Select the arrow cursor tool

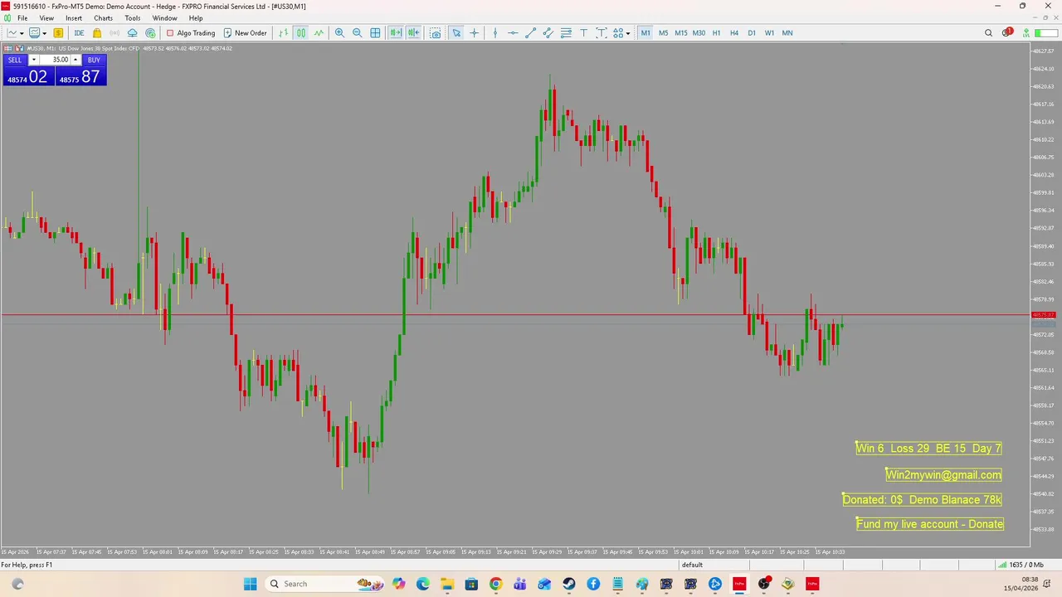tap(456, 33)
